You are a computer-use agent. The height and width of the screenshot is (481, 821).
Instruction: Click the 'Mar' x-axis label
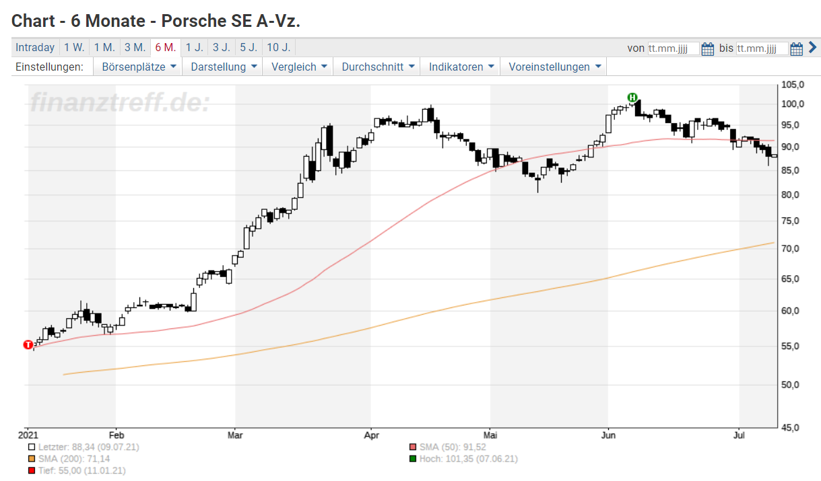pyautogui.click(x=235, y=435)
